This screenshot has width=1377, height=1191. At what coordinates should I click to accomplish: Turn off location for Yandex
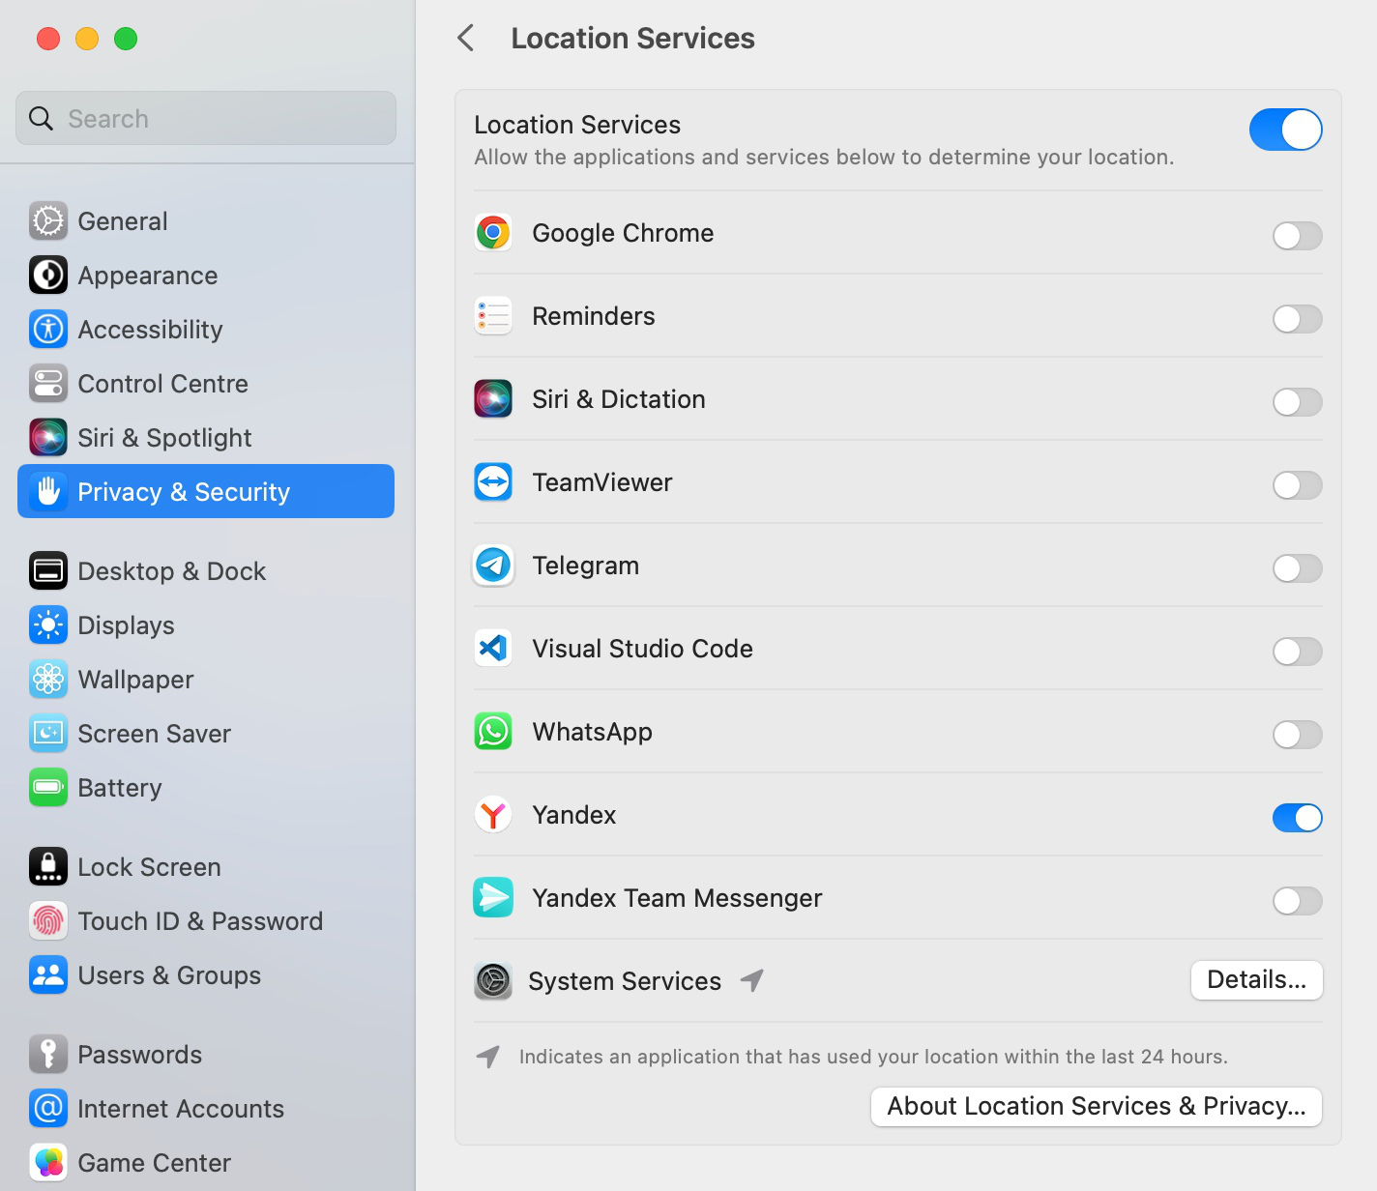point(1297,818)
